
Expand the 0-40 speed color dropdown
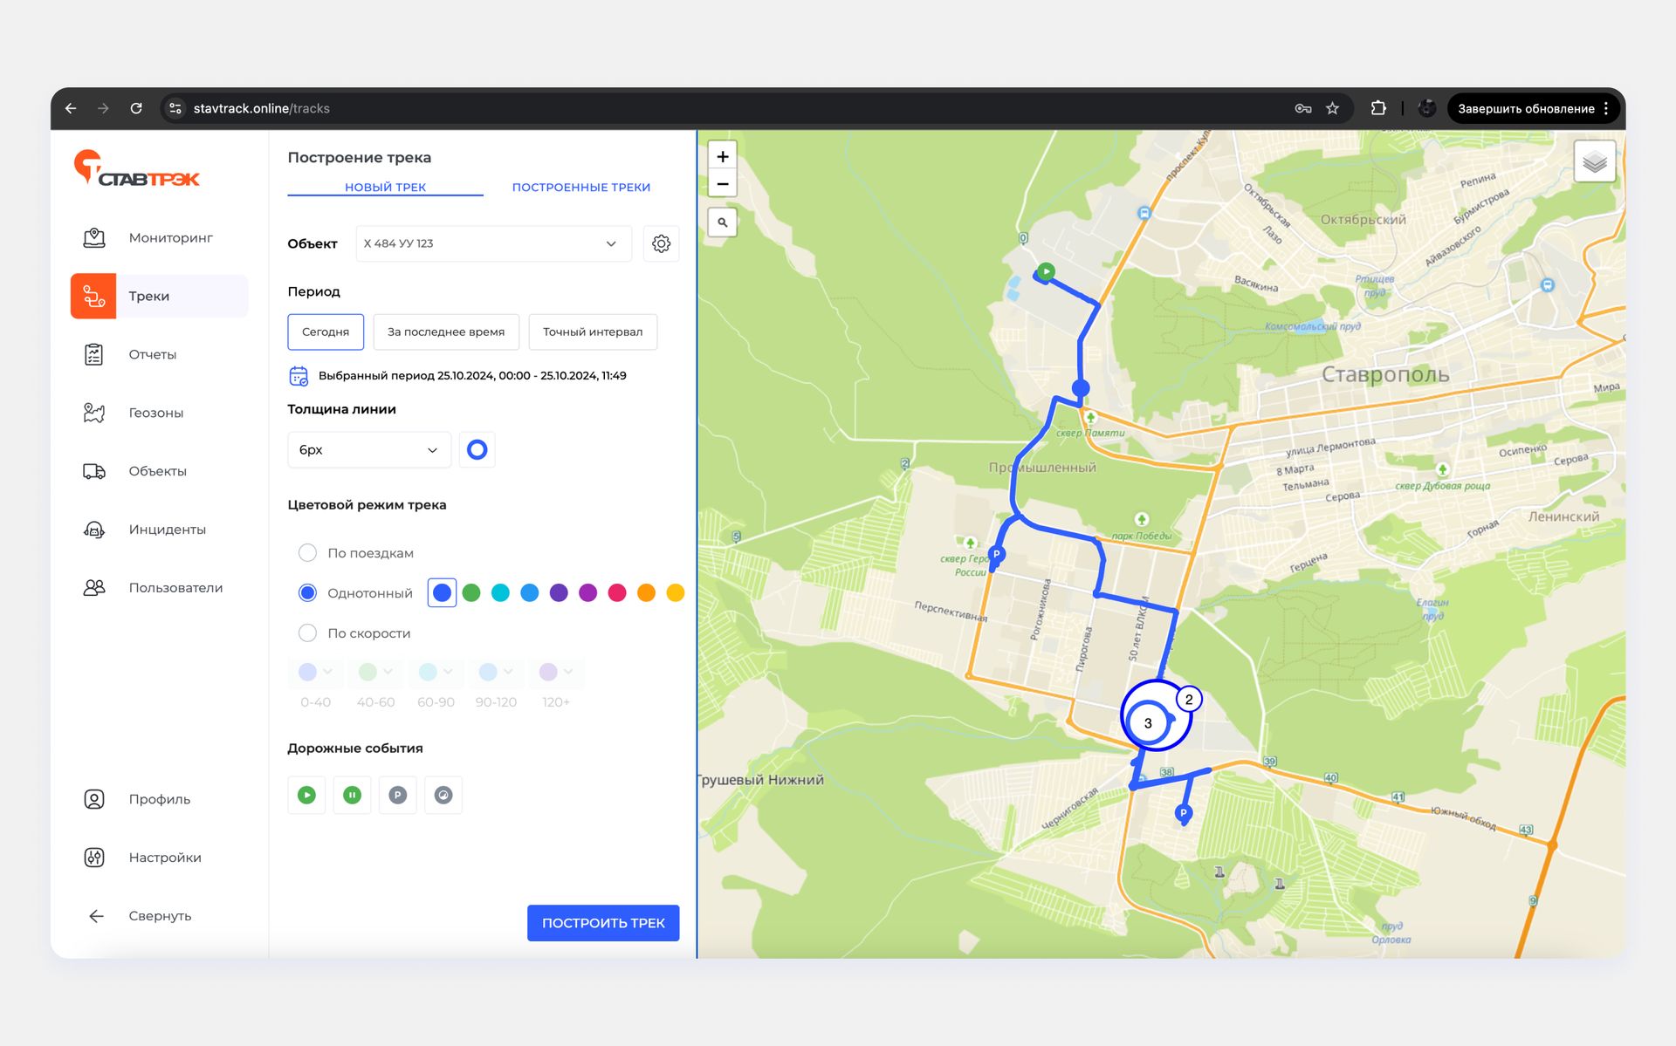point(315,672)
